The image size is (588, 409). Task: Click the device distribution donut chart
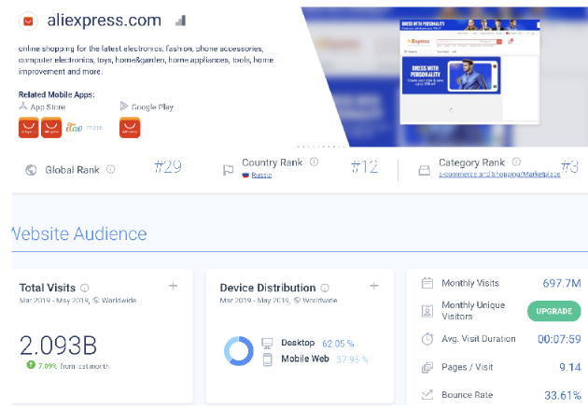point(239,351)
